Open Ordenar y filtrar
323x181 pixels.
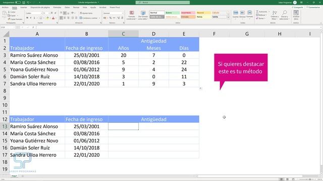(x=275, y=15)
